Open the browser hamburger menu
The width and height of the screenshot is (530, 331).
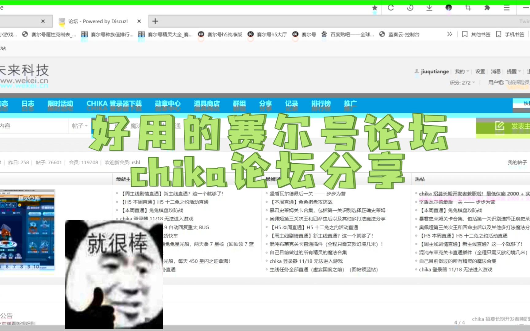(x=507, y=8)
